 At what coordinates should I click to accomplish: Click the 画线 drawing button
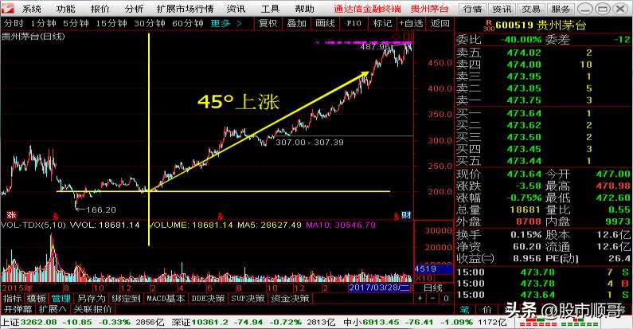pyautogui.click(x=325, y=23)
